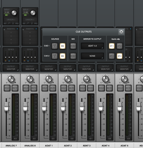Click the Analog 7 input gain knob
The height and width of the screenshot is (148, 143).
pyautogui.click(x=14, y=13)
